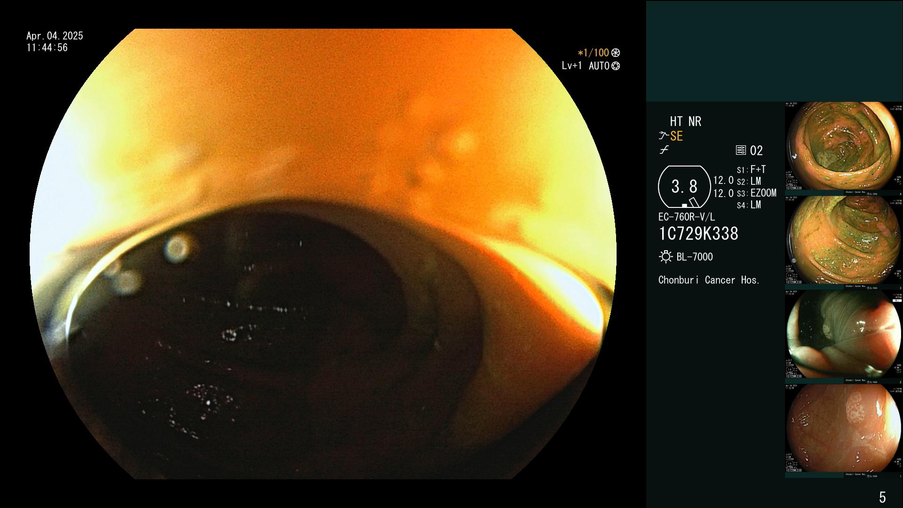Click the scope model EC-760R-V/L
This screenshot has height=508, width=903.
[x=687, y=217]
